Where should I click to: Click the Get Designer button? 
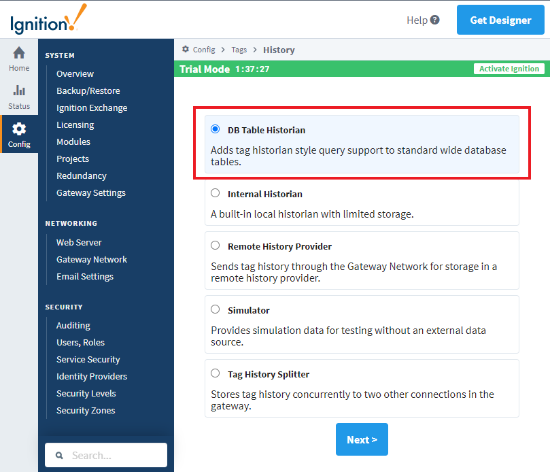[x=500, y=20]
